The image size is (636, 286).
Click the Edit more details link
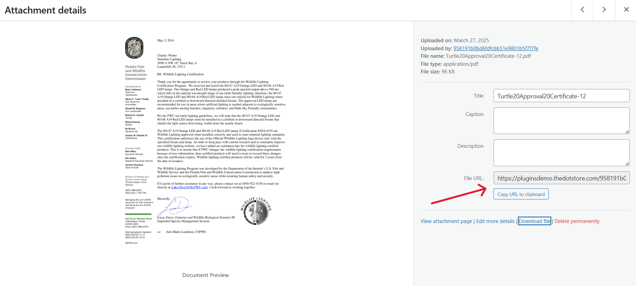coord(495,221)
